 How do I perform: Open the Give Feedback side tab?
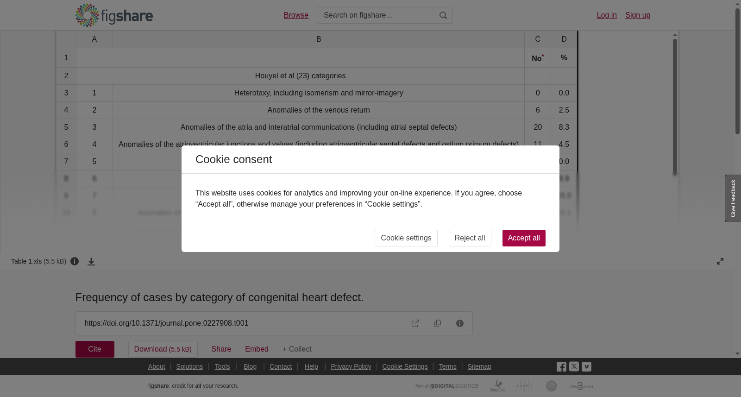click(x=733, y=198)
